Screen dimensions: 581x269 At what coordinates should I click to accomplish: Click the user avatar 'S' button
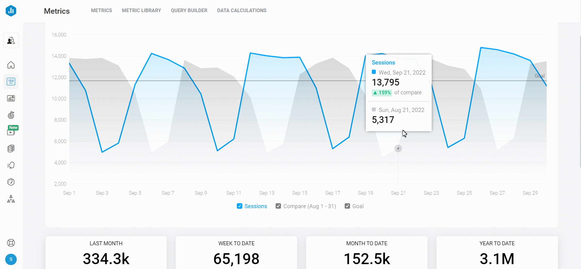[x=11, y=259]
